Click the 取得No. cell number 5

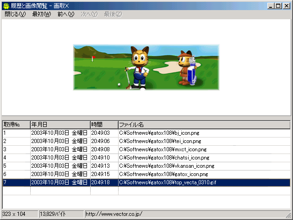pos(16,166)
